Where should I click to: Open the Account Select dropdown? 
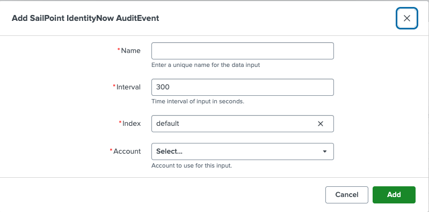pyautogui.click(x=242, y=152)
